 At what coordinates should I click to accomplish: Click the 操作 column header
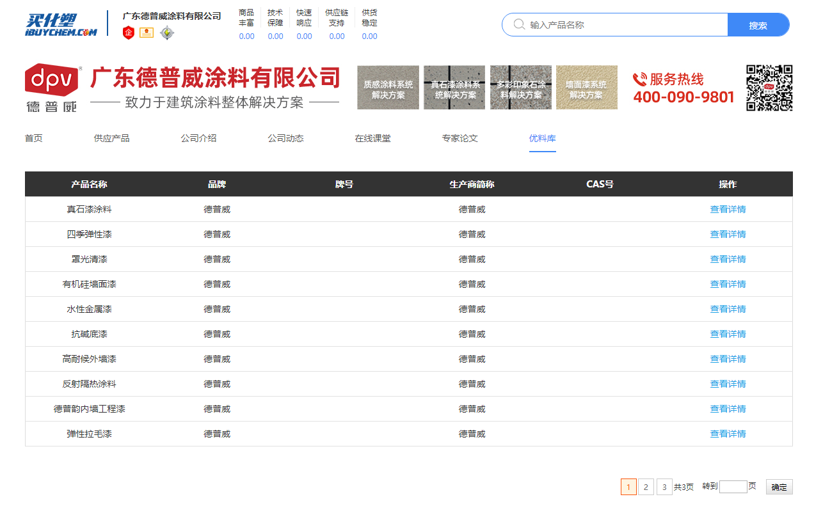coord(728,184)
